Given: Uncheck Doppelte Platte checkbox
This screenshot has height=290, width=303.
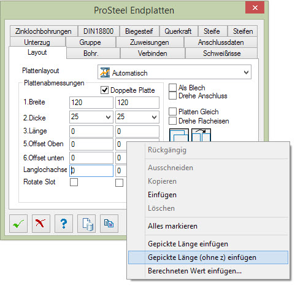Looking at the screenshot, I should [104, 90].
